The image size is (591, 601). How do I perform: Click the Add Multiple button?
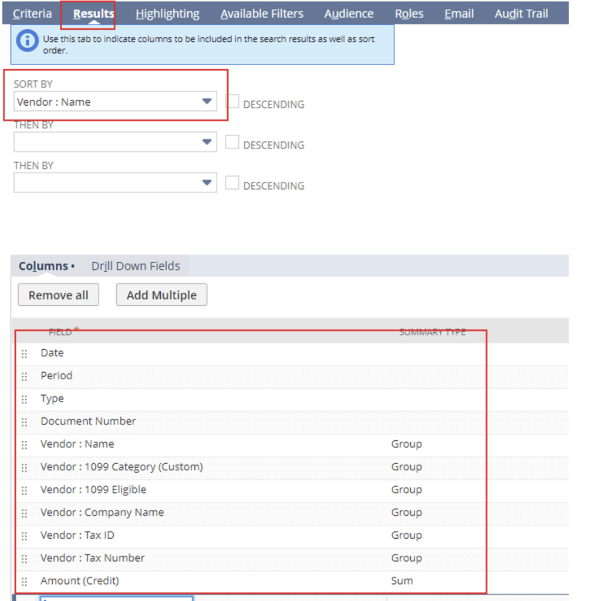(x=161, y=295)
